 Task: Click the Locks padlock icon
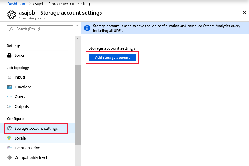pyautogui.click(x=9, y=55)
